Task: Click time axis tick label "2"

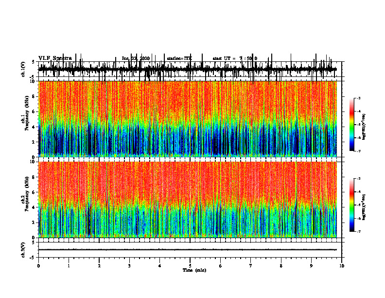Action: 99,266
